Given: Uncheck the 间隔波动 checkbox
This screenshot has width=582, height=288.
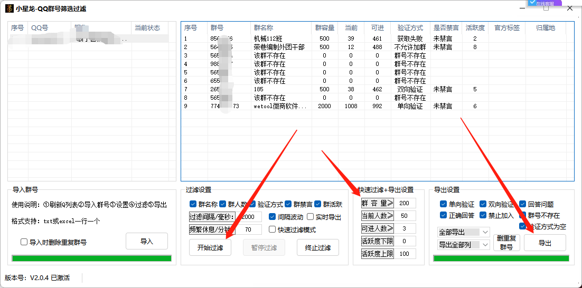Looking at the screenshot, I should (x=272, y=217).
